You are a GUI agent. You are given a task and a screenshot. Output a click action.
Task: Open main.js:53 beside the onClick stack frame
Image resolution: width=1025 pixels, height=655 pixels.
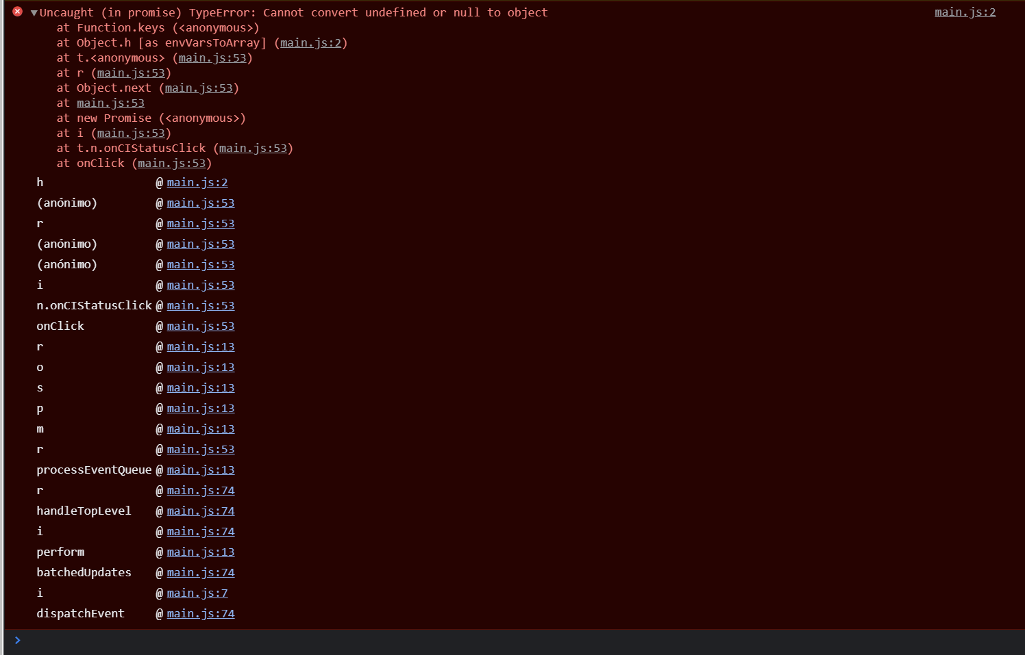172,163
